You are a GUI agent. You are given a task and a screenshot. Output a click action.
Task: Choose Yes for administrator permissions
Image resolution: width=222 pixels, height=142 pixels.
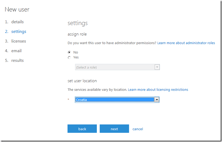pyautogui.click(x=69, y=57)
